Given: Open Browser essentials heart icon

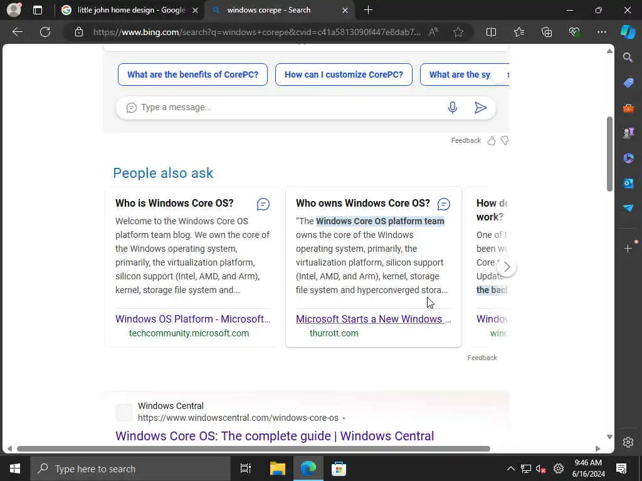Looking at the screenshot, I should pyautogui.click(x=574, y=32).
